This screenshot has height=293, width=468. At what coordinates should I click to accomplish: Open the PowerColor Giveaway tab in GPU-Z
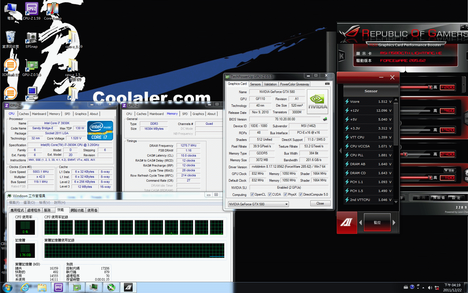(294, 84)
